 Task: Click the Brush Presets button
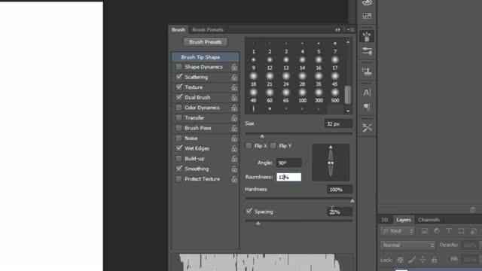tap(206, 42)
